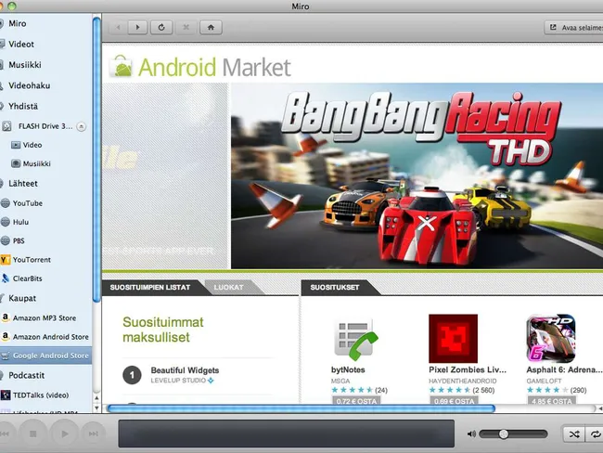Open the TEDTalks (video) podcast

coord(41,395)
